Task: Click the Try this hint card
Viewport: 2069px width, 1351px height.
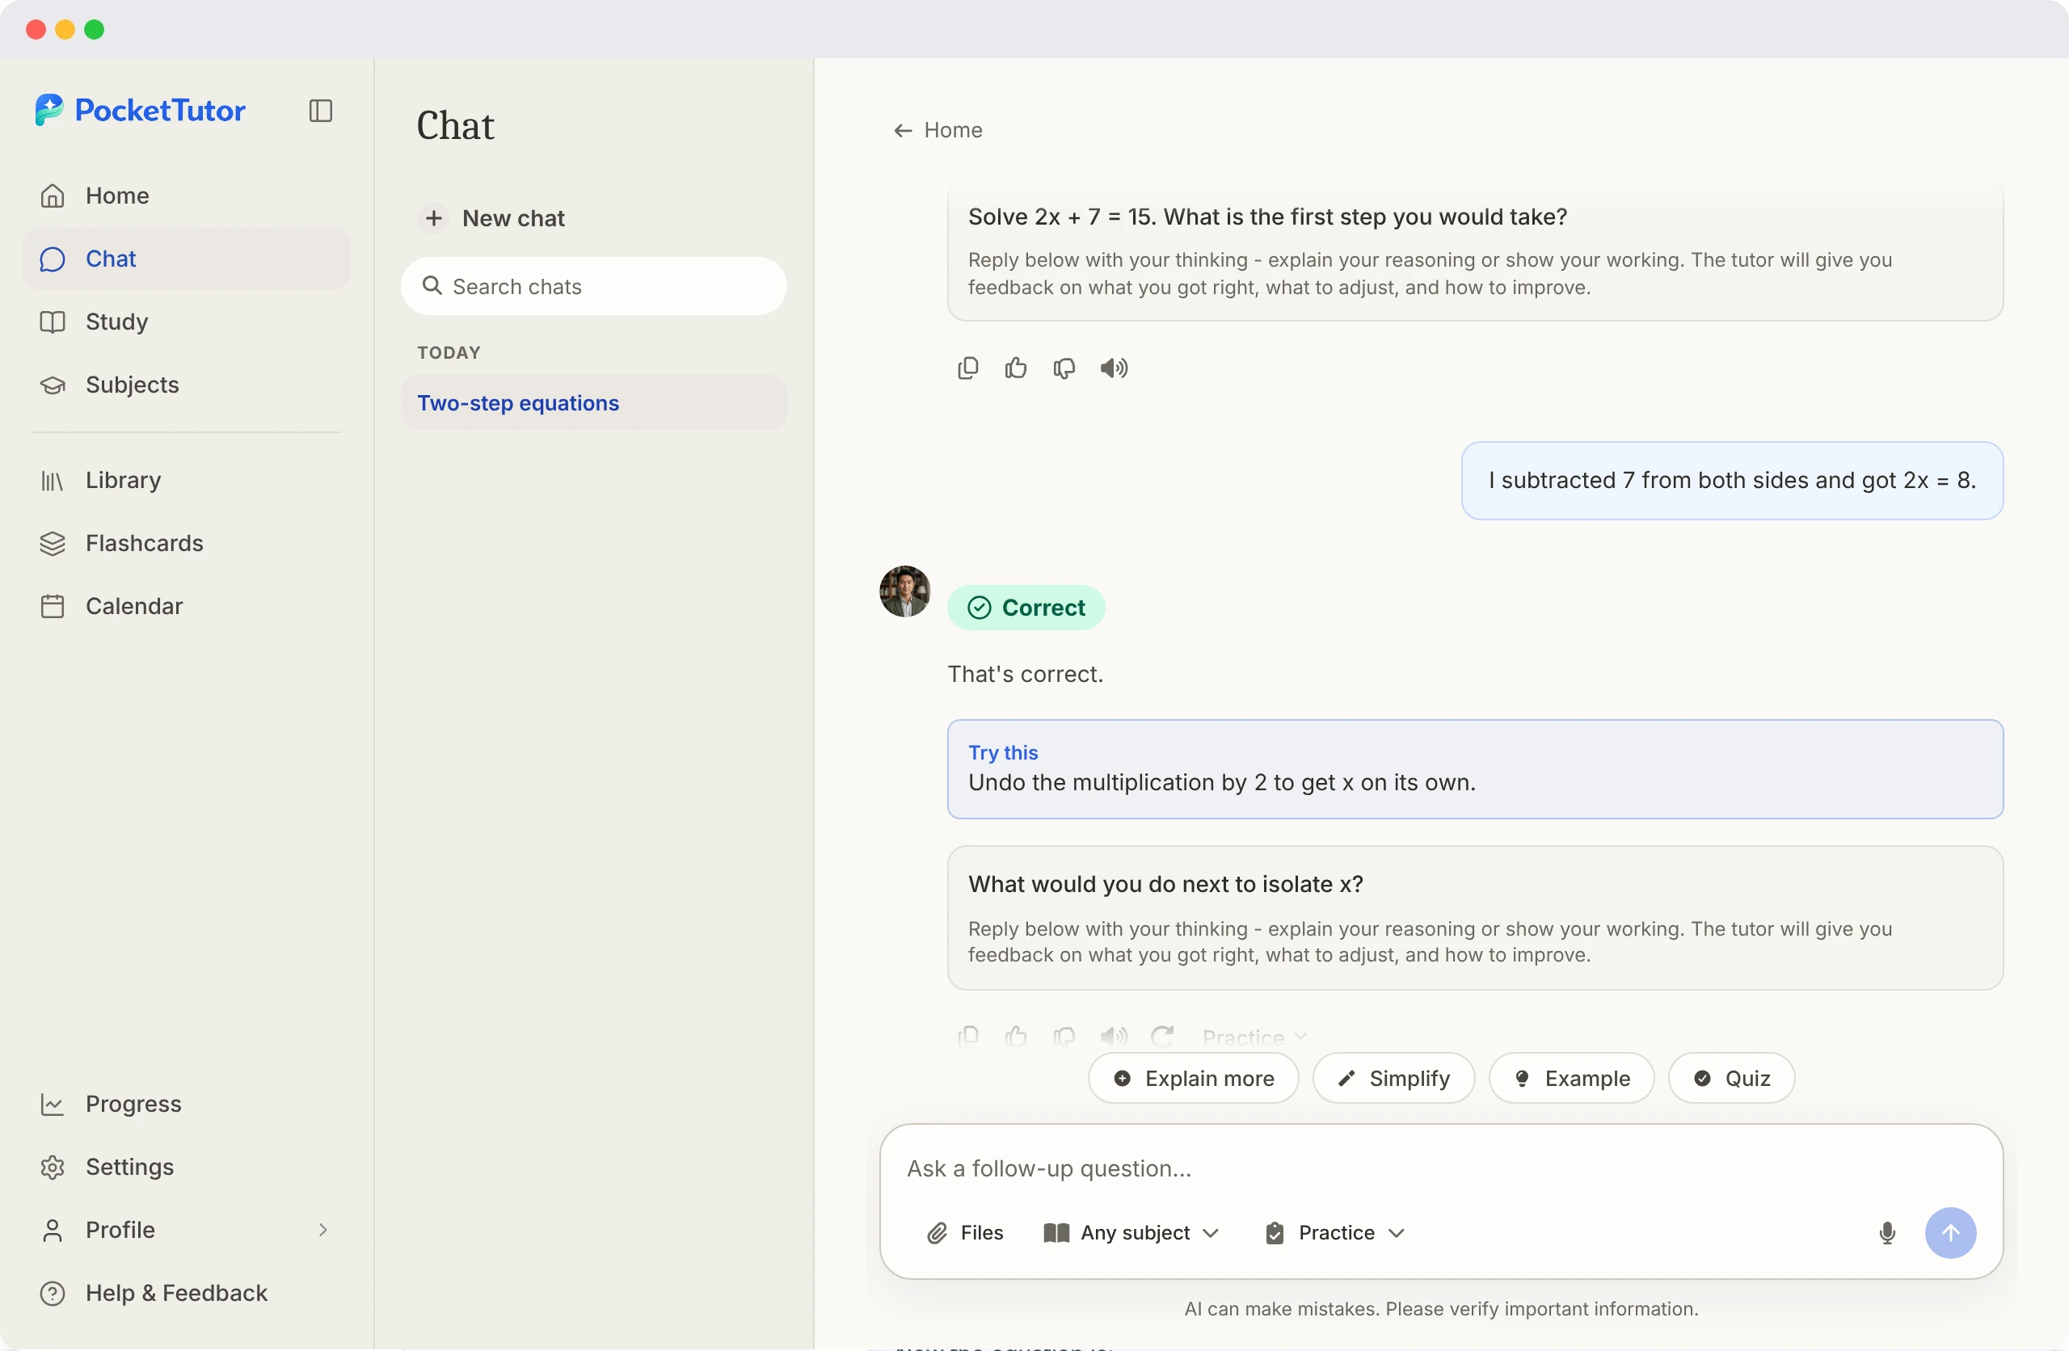Action: point(1474,768)
